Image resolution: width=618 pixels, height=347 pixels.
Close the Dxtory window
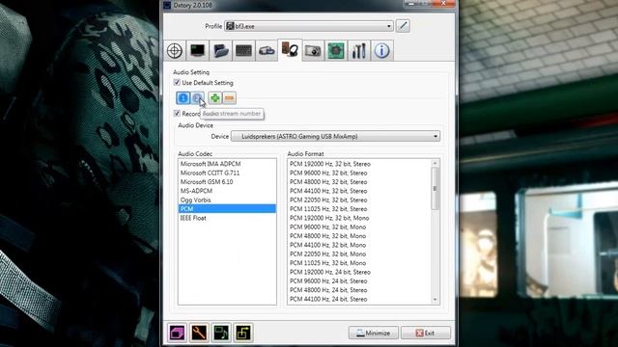(443, 4)
